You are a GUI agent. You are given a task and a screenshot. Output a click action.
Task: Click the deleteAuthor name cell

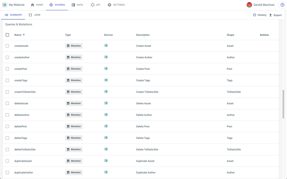coord(22,115)
